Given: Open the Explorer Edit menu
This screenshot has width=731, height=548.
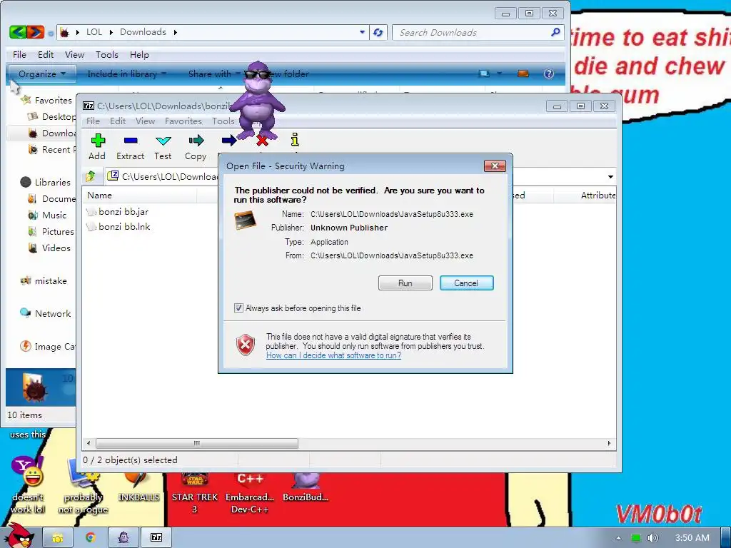Looking at the screenshot, I should (x=46, y=54).
